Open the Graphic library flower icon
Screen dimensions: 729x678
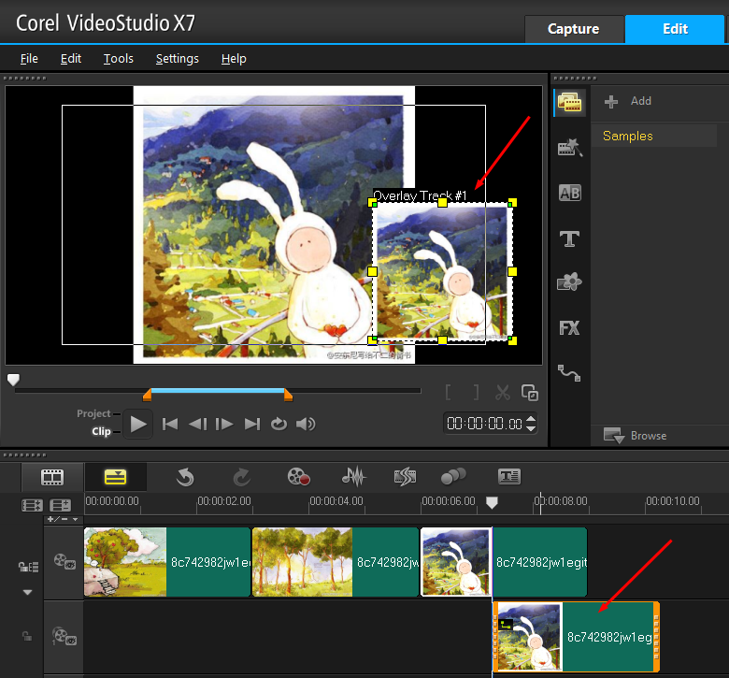coord(569,282)
